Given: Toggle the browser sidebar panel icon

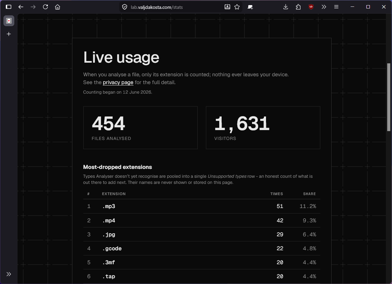Looking at the screenshot, I should (9, 7).
